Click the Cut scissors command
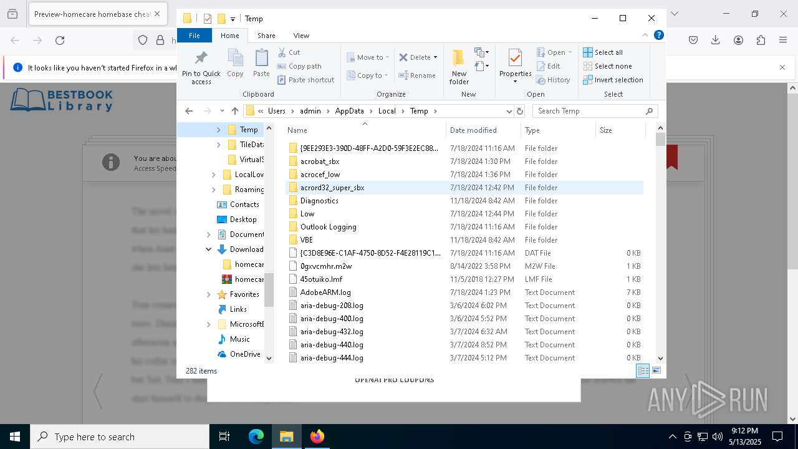798x449 pixels. point(289,52)
